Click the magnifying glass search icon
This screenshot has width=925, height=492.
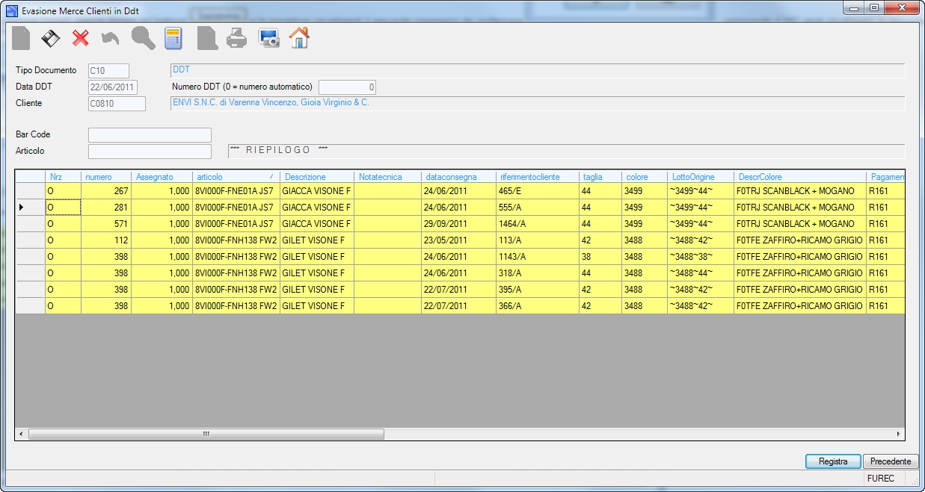coord(142,38)
